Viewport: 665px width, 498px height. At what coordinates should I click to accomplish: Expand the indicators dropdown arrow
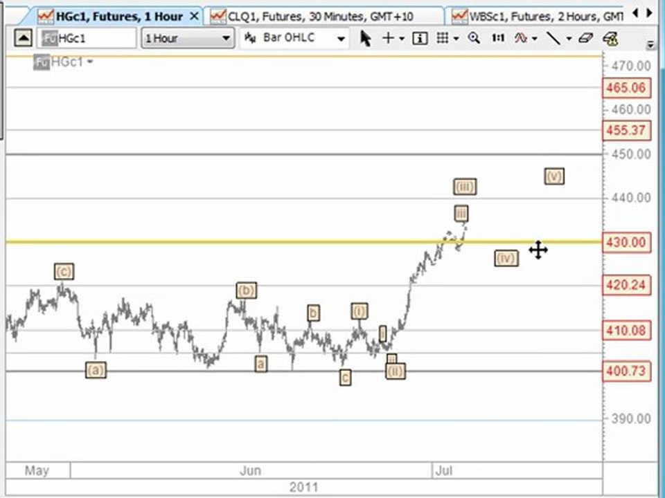[534, 39]
